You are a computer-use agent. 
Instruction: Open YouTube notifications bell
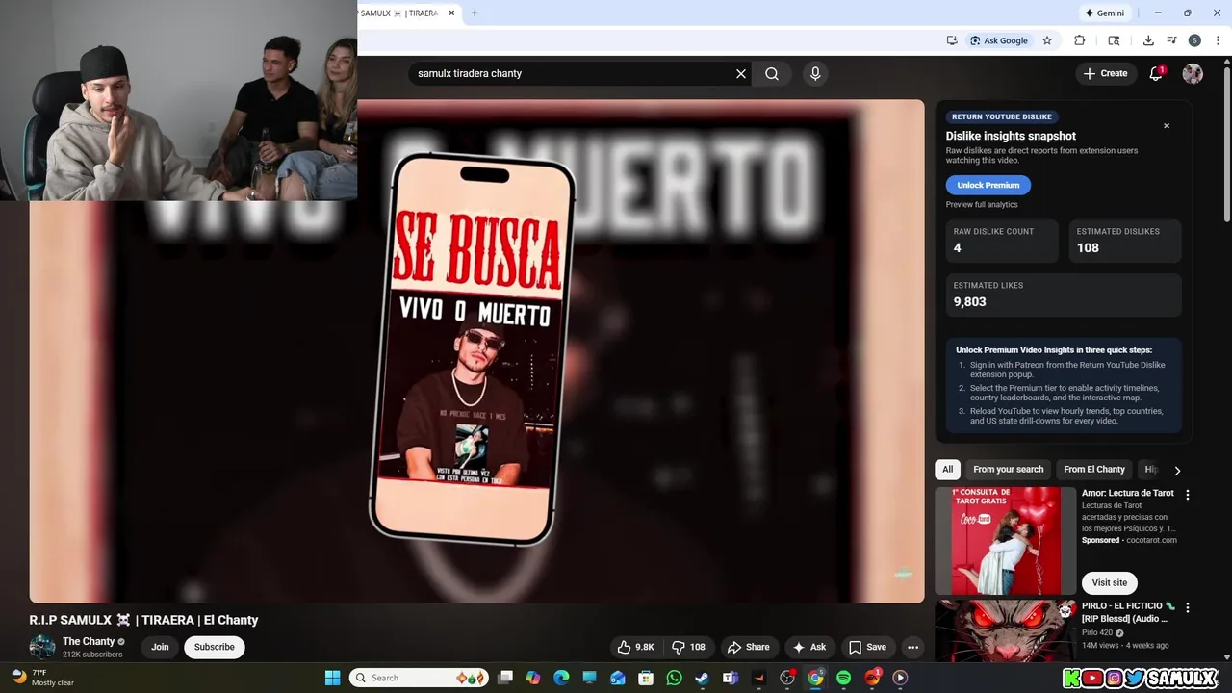(1156, 73)
